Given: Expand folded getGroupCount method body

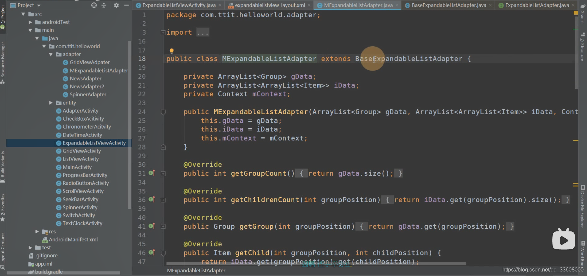Looking at the screenshot, I should [x=163, y=173].
